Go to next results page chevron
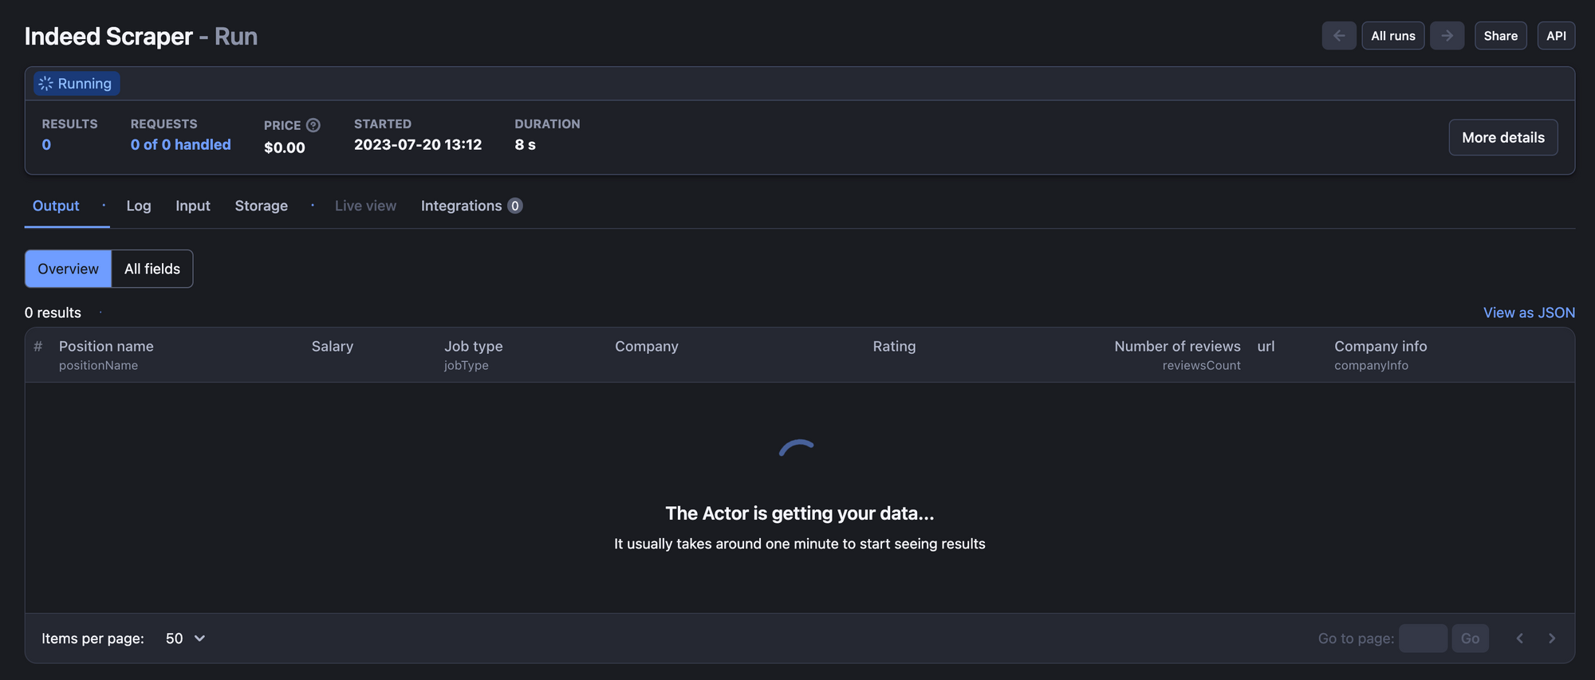Image resolution: width=1595 pixels, height=680 pixels. point(1552,639)
